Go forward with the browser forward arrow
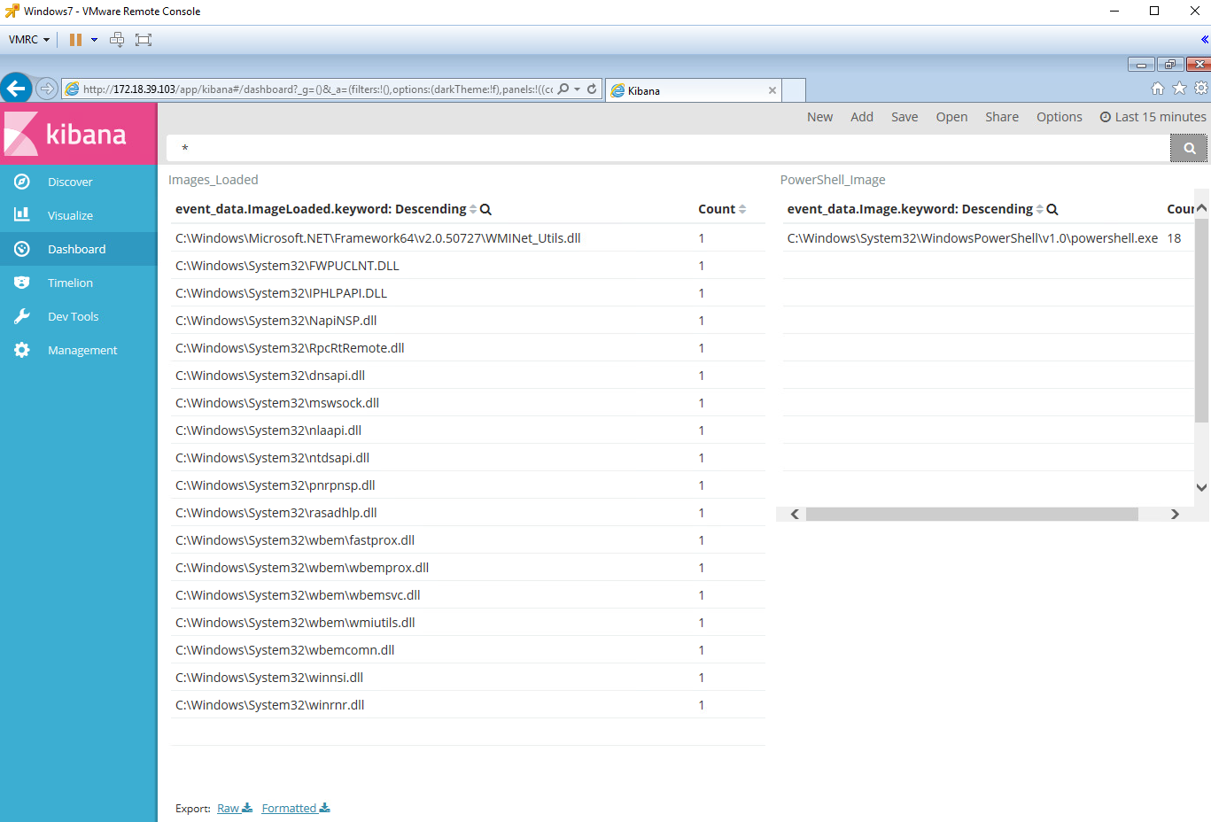 coord(47,89)
